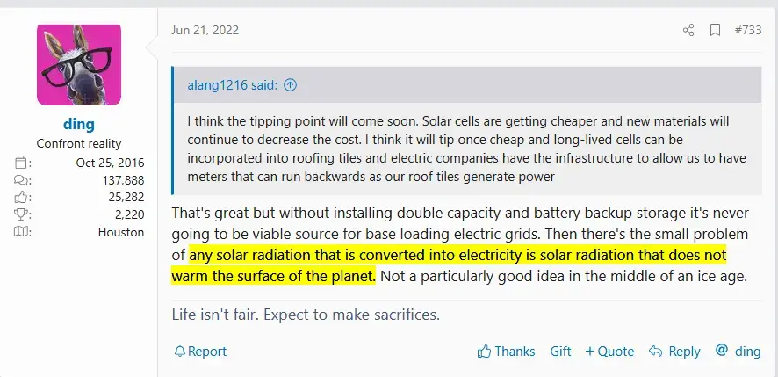The height and width of the screenshot is (377, 778).
Task: Click the Thanks text label
Action: click(515, 352)
